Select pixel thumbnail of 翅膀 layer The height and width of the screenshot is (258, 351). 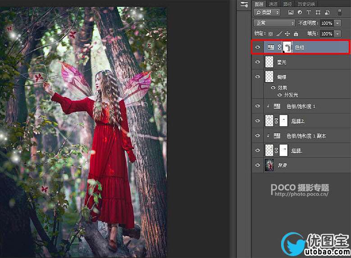click(x=269, y=150)
